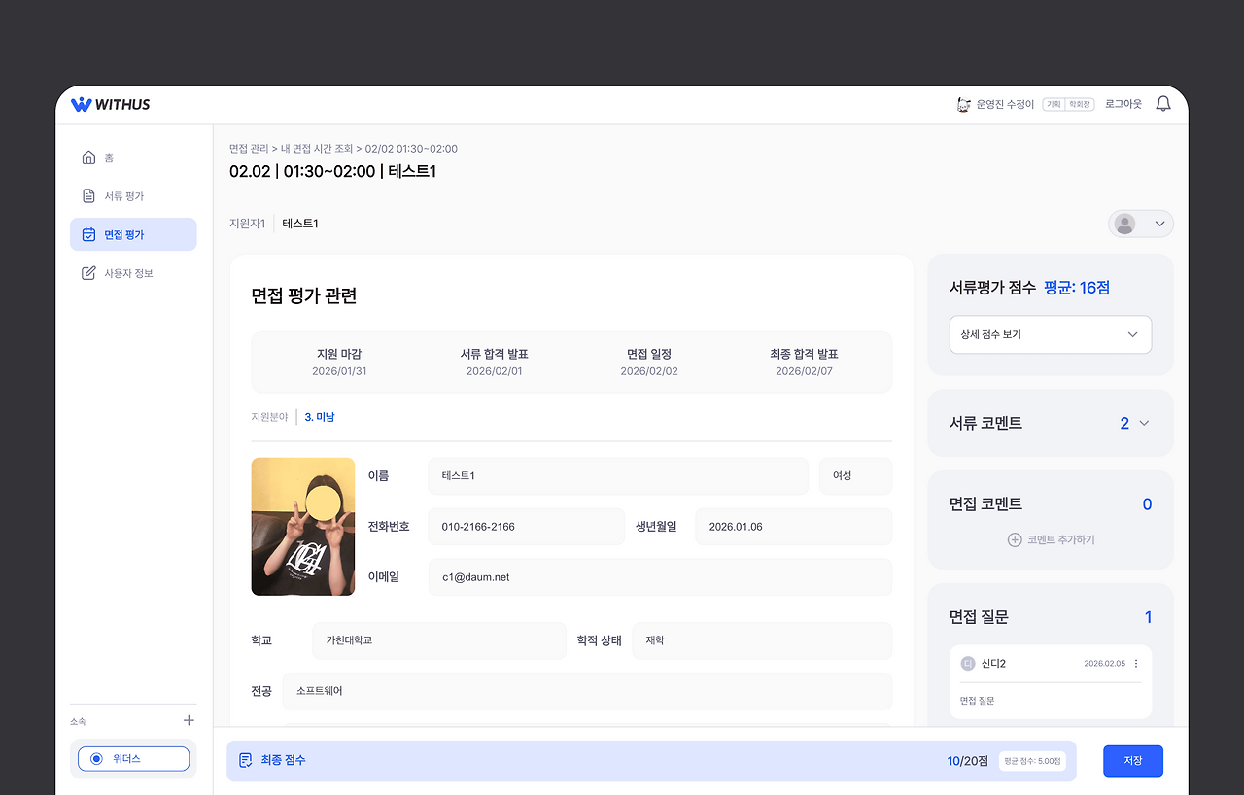Add an affiliation with the 소속 plus icon
Screen dimensions: 1244x795
pyautogui.click(x=189, y=720)
